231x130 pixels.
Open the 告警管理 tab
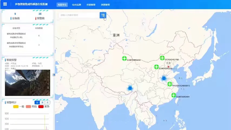pyautogui.click(x=91, y=5)
